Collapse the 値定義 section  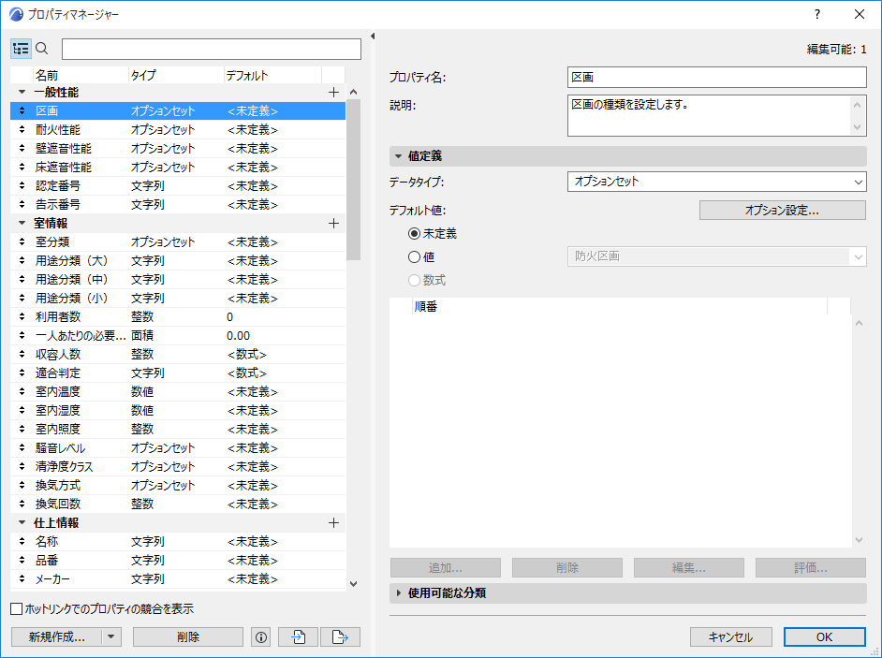pos(398,156)
